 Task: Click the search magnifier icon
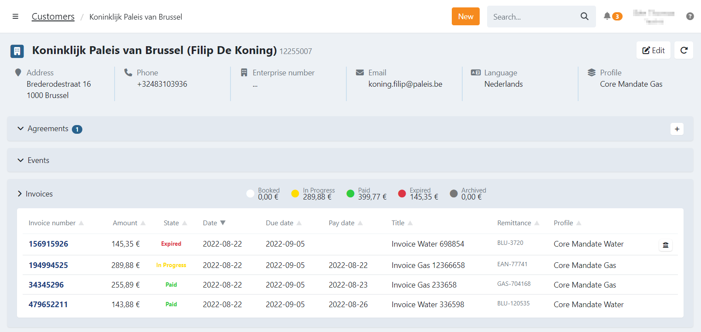coord(584,17)
